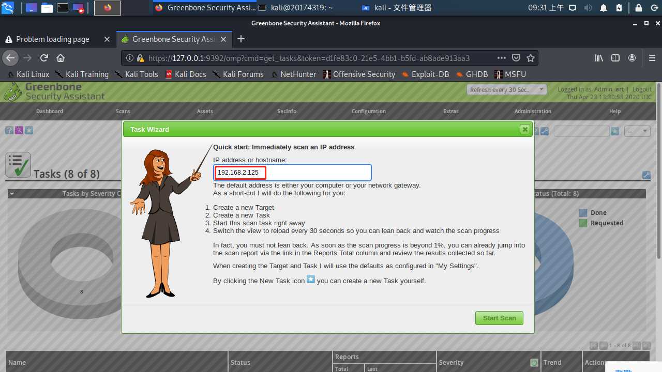This screenshot has height=372, width=662.
Task: Click the Firefox home button
Action: (x=61, y=58)
